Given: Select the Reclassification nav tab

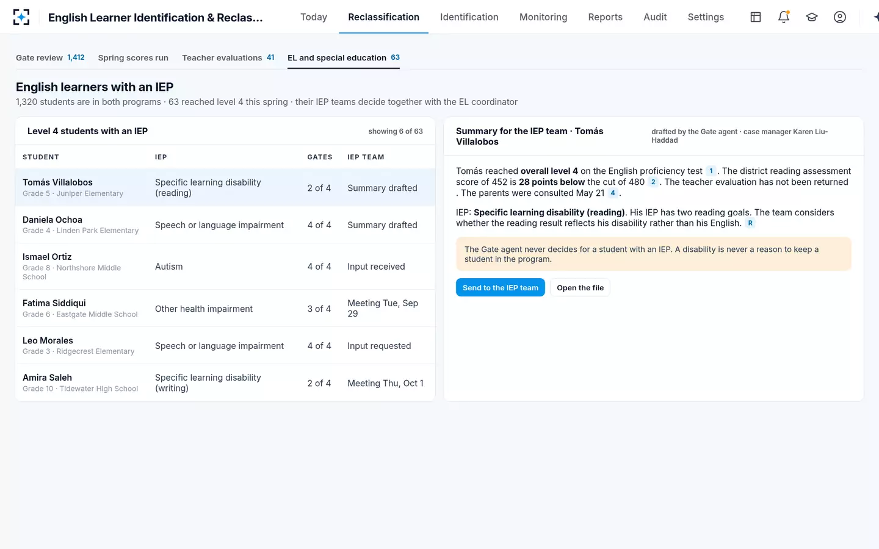Looking at the screenshot, I should [x=383, y=17].
